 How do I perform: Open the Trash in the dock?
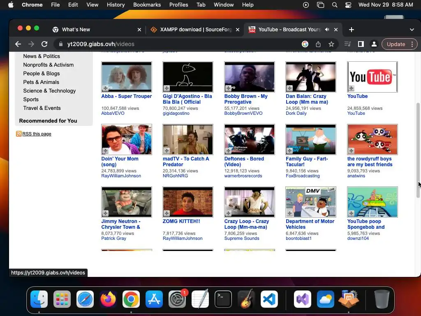pos(382,299)
